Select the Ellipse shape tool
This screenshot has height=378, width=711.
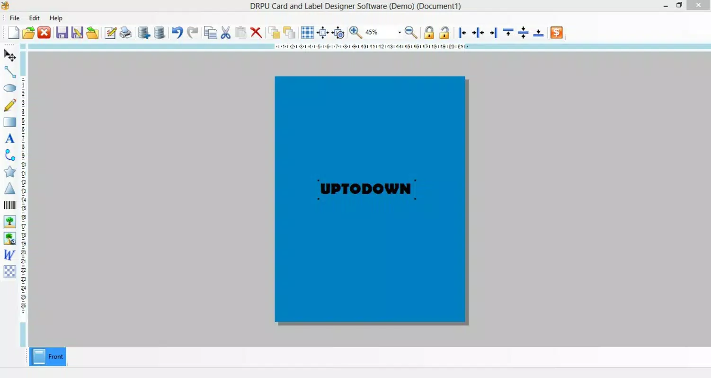coord(10,88)
